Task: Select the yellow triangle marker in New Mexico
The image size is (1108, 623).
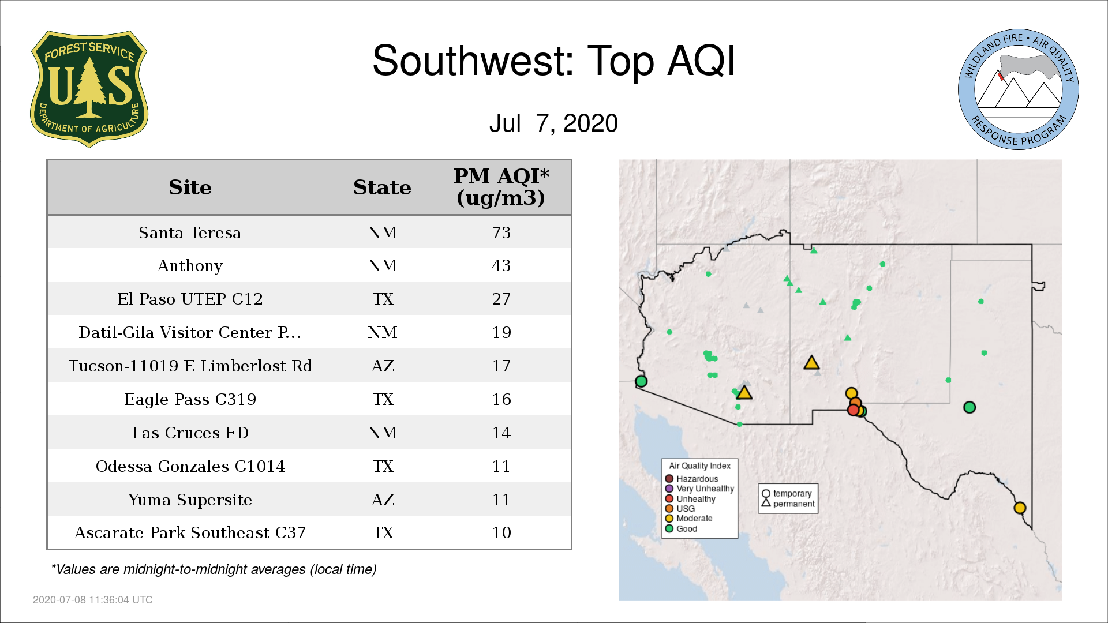Action: pyautogui.click(x=811, y=363)
